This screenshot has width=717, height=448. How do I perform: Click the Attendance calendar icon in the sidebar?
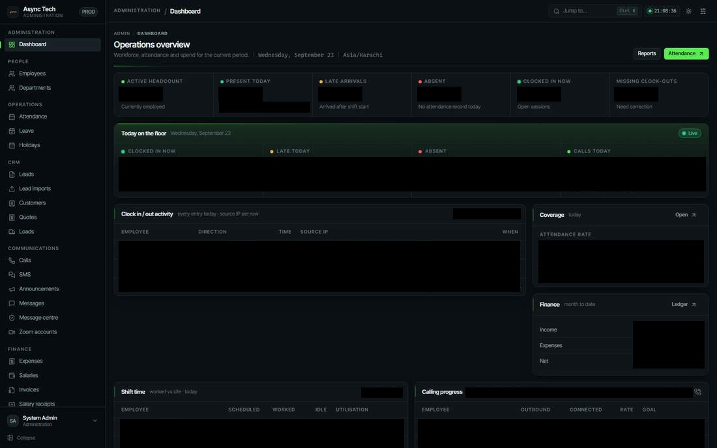tap(12, 117)
